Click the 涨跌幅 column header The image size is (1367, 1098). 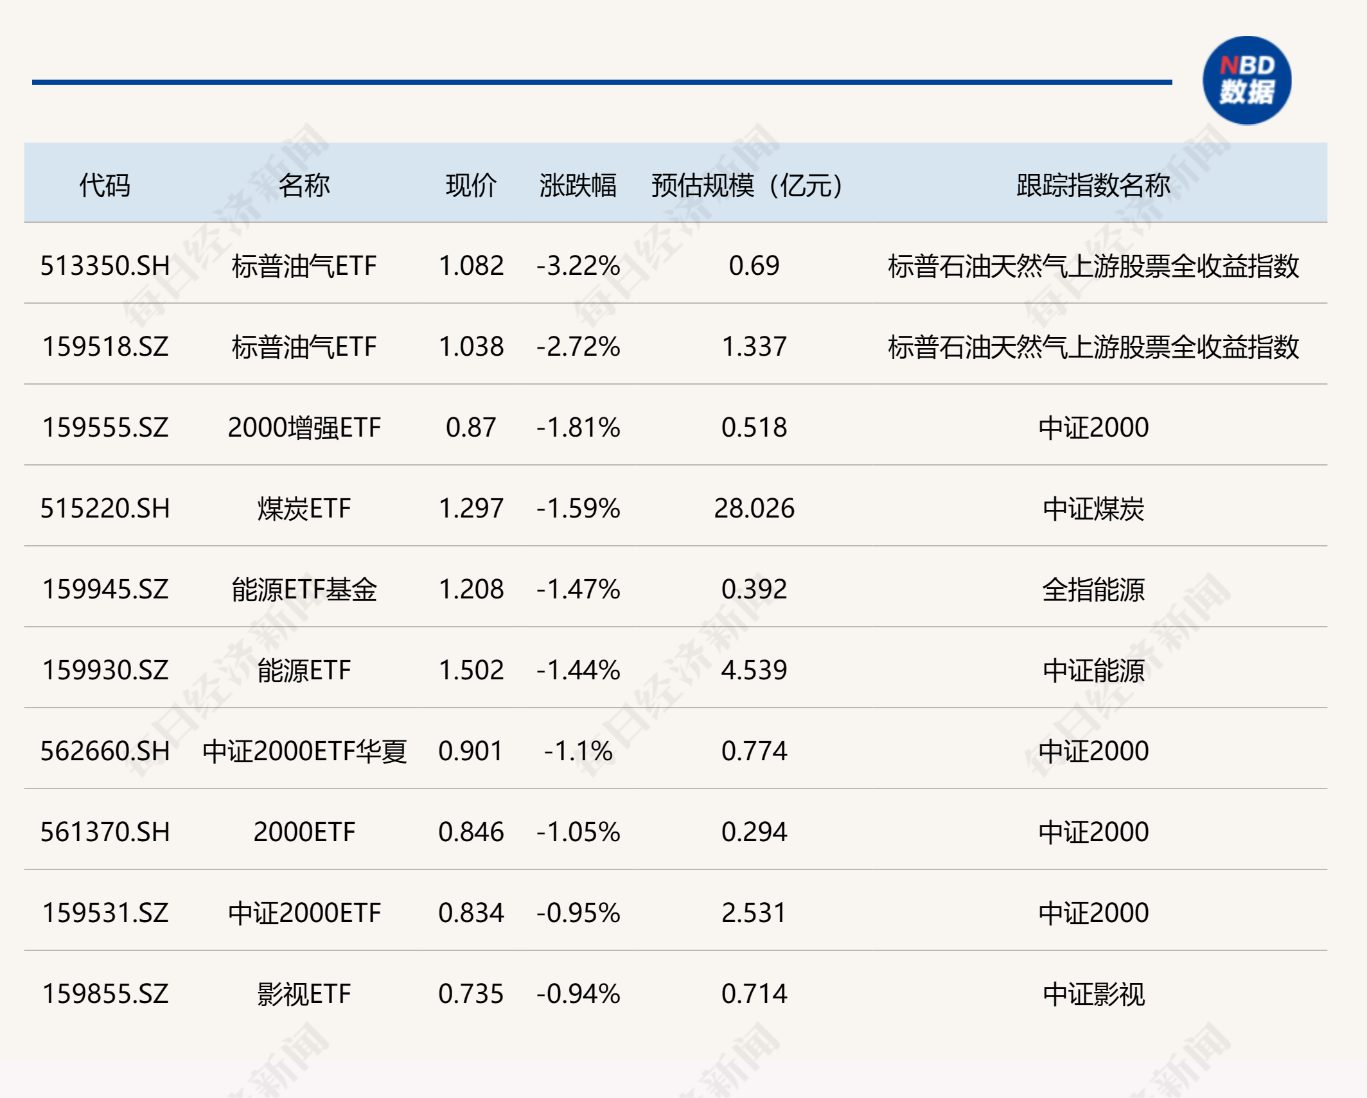tap(578, 186)
